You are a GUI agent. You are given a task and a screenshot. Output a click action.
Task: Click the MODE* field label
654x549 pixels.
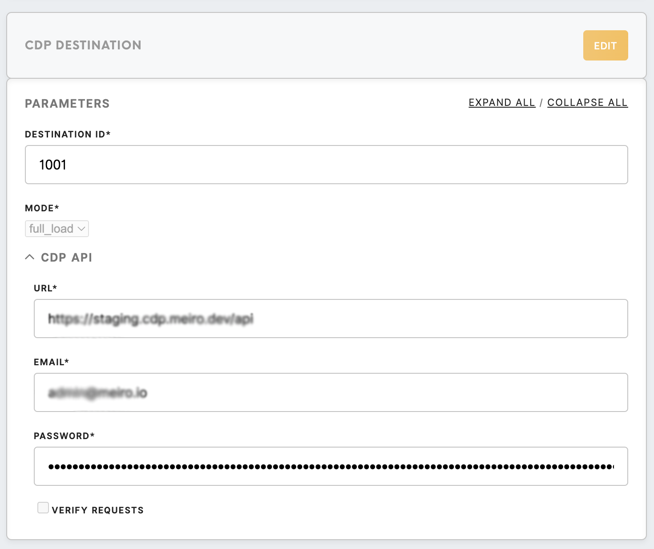(42, 208)
